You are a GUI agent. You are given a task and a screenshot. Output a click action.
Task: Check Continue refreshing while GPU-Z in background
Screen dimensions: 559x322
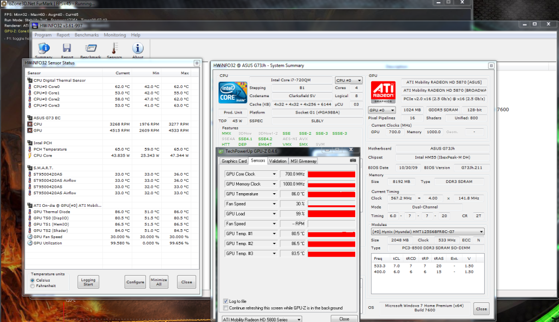(x=226, y=308)
